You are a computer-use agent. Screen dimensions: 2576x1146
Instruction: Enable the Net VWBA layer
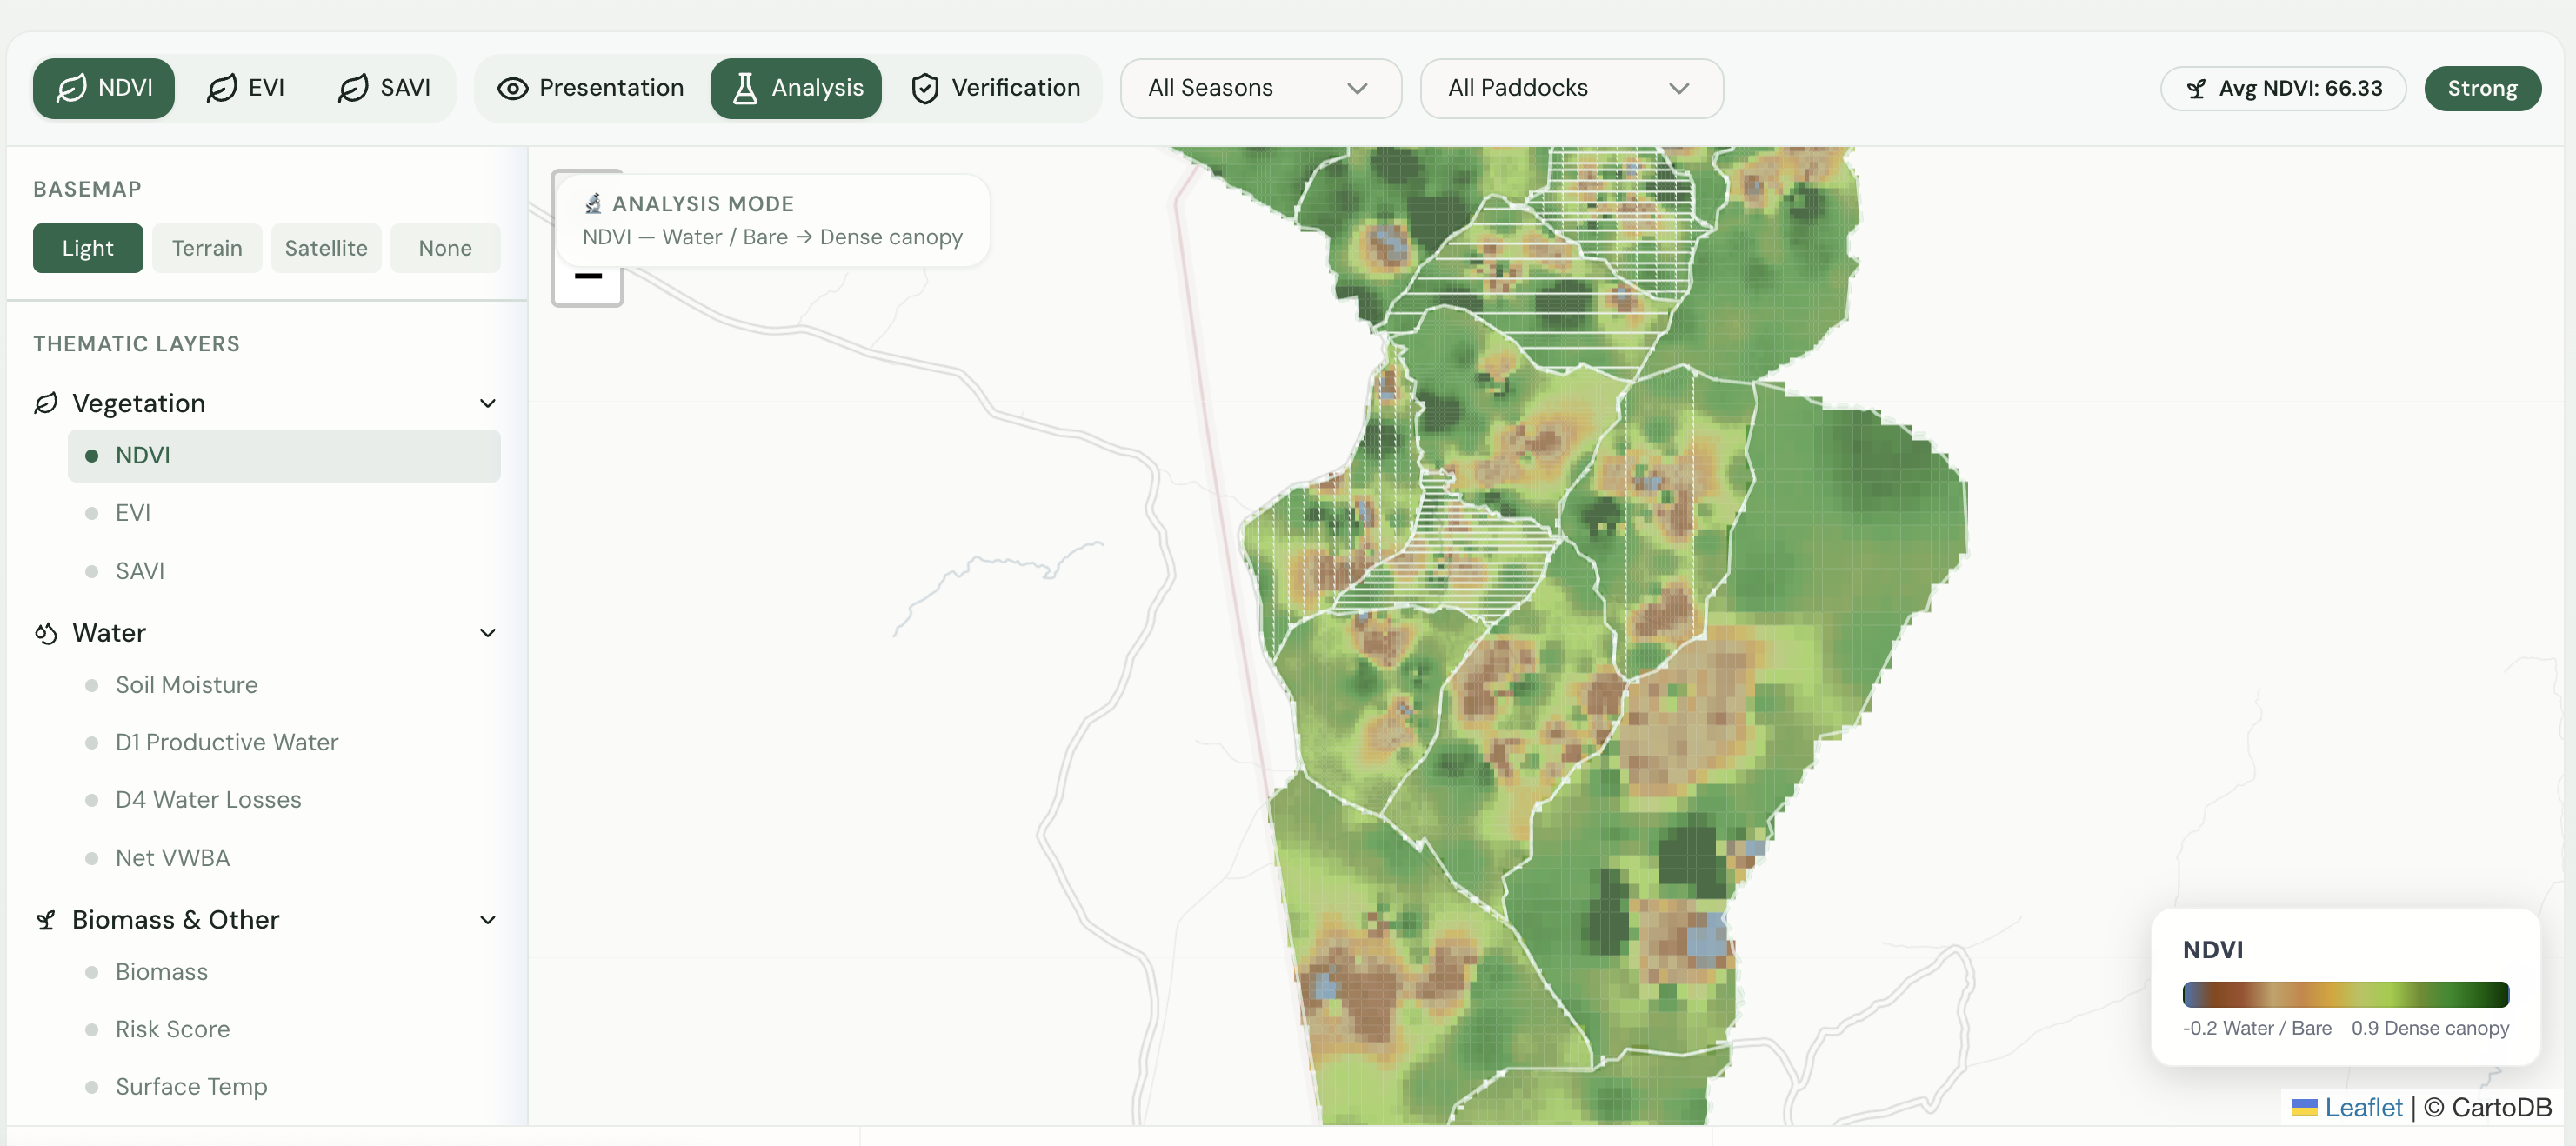click(x=284, y=858)
